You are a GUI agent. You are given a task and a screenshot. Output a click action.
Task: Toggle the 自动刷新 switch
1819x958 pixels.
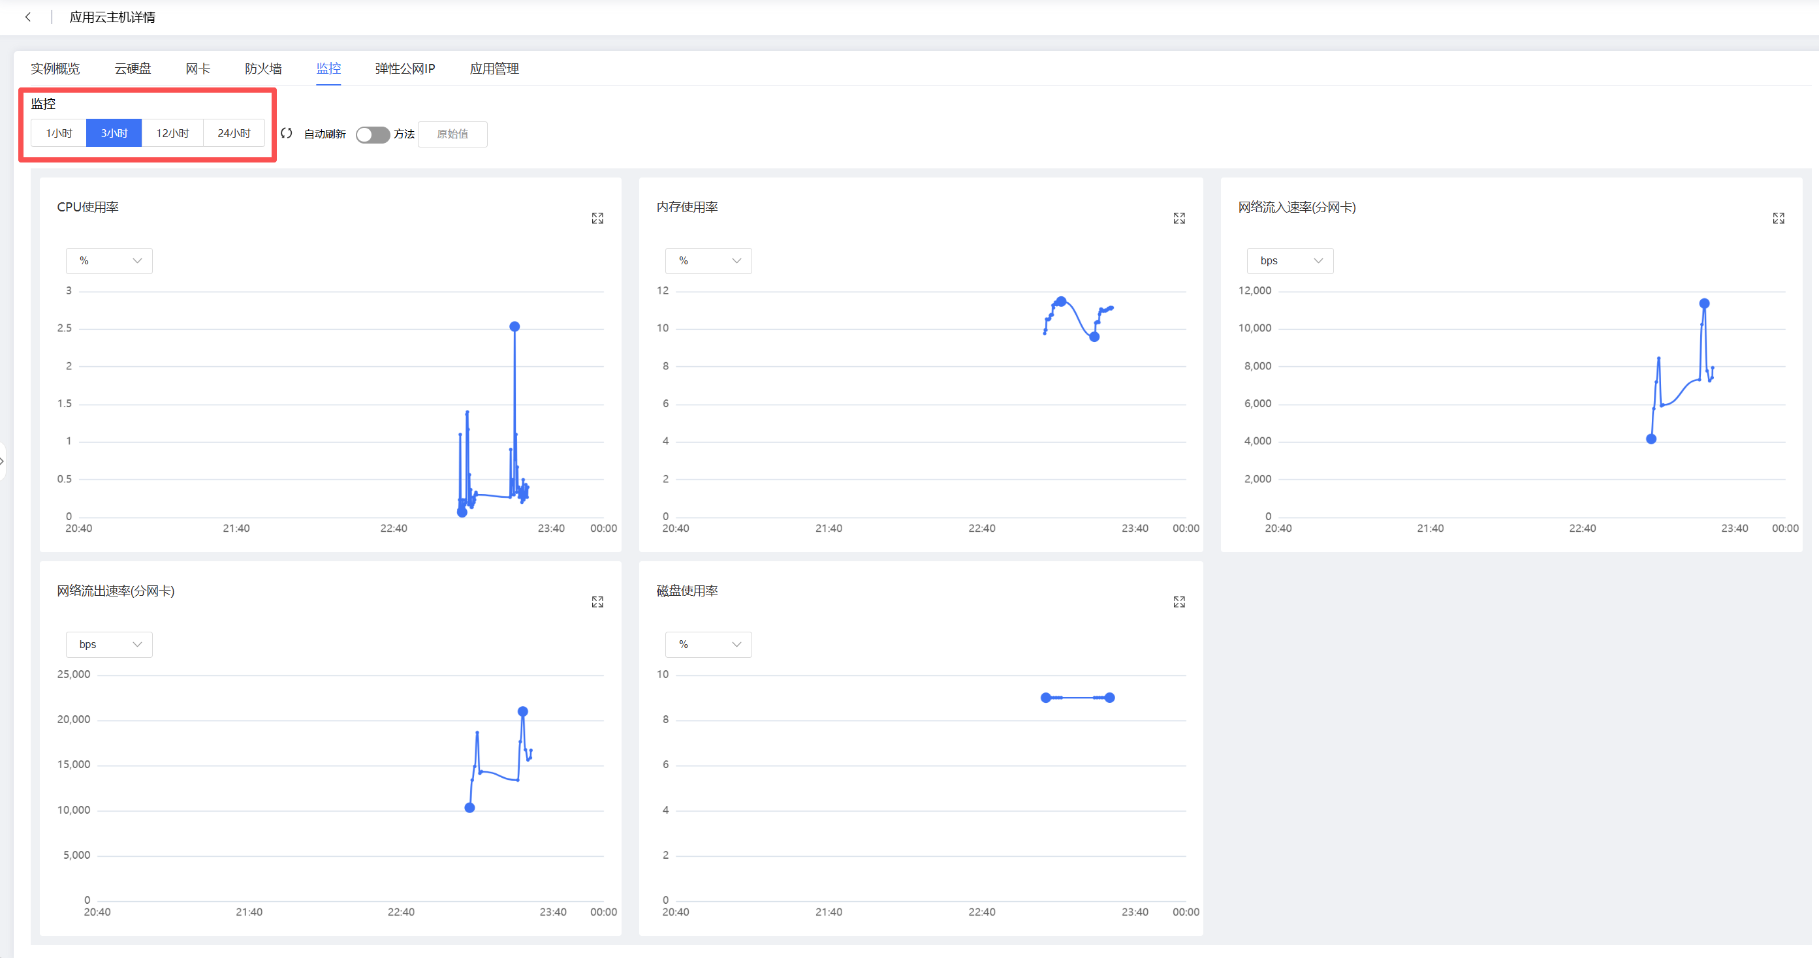tap(373, 134)
